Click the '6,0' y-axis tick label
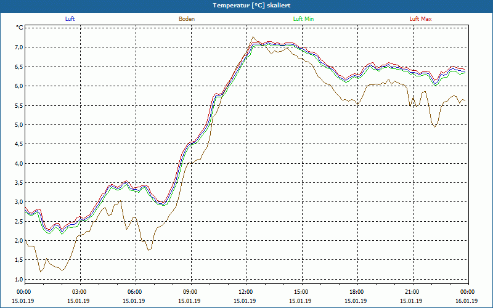Screen dimensions: 493x308 click(19, 86)
